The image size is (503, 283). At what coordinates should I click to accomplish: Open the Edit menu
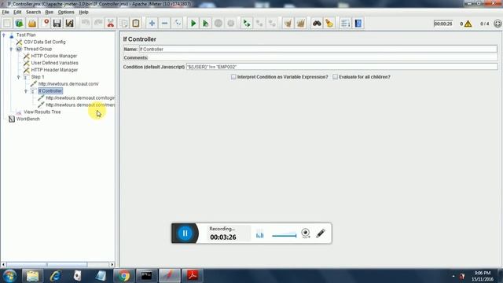tap(17, 12)
